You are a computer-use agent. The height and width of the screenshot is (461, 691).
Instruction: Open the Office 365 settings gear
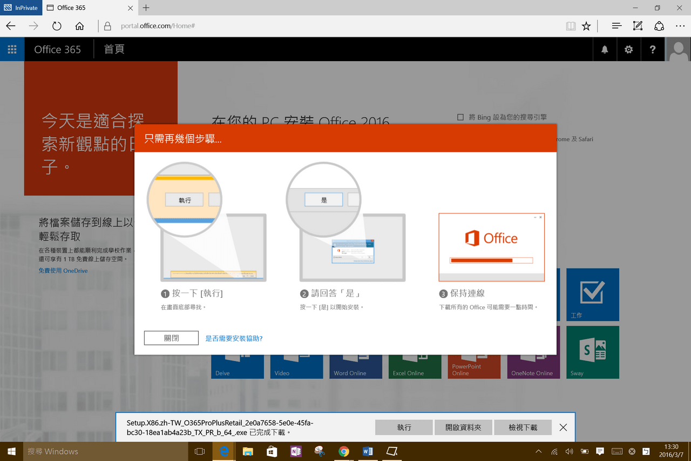pos(628,49)
